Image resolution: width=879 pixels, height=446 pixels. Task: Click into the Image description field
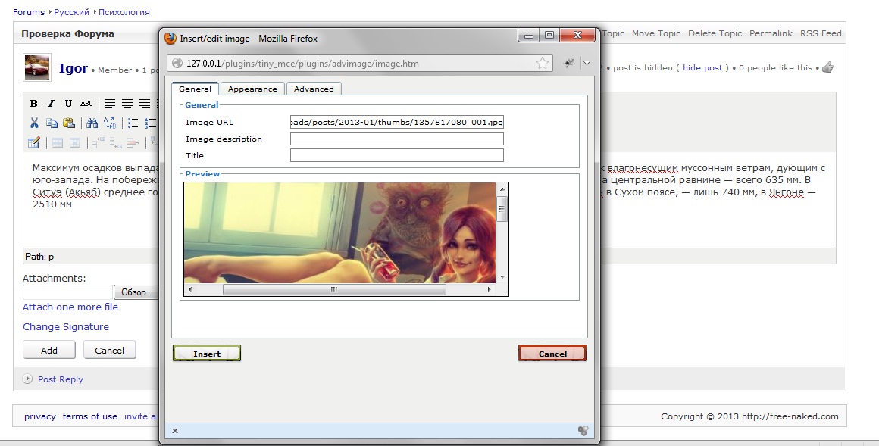(x=396, y=139)
